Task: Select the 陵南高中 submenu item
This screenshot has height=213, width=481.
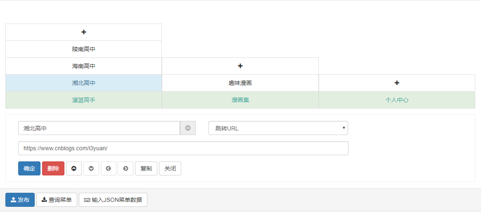Action: click(x=83, y=49)
